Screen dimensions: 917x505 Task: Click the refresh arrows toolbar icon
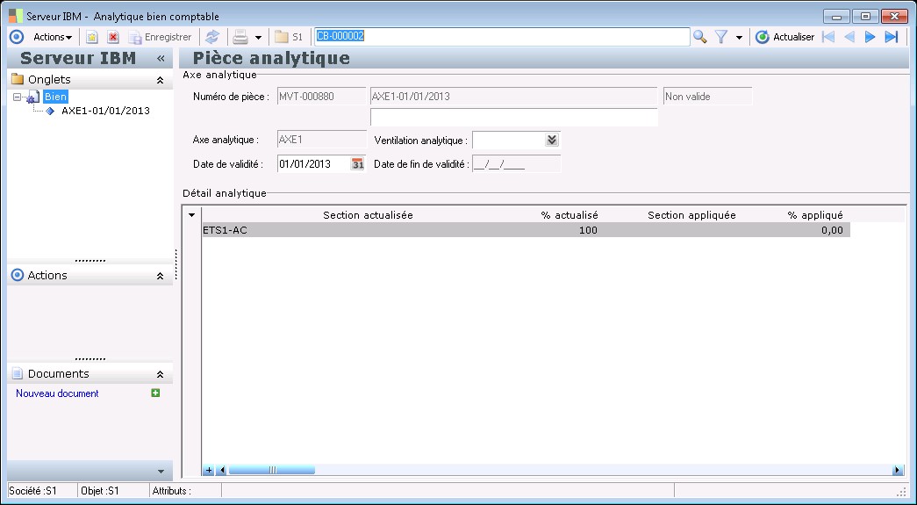click(x=212, y=37)
